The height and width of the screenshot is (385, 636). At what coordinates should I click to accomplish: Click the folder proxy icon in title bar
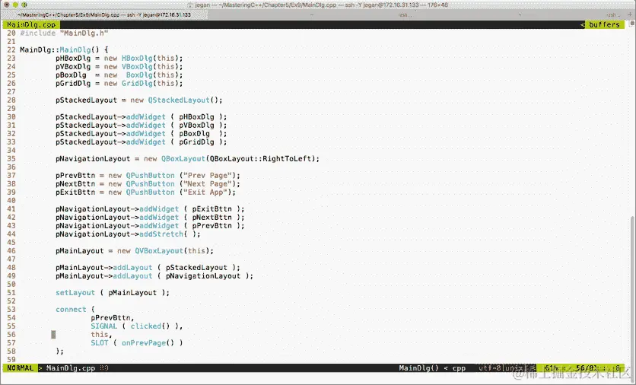click(190, 5)
